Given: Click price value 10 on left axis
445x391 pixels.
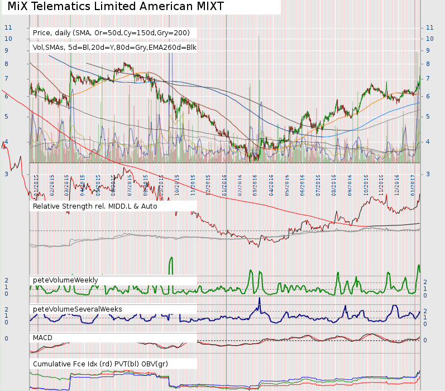Looking at the screenshot, I should [8, 39].
